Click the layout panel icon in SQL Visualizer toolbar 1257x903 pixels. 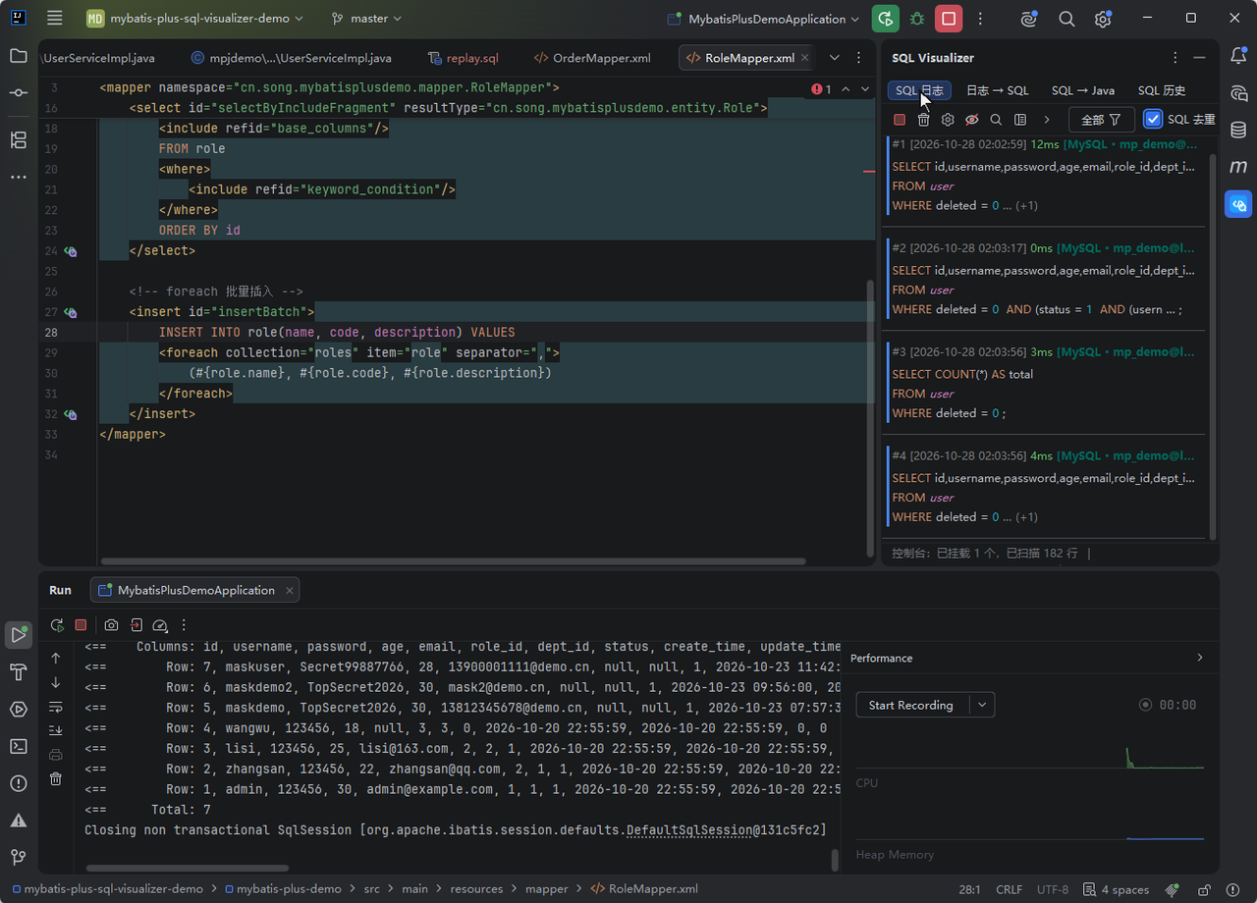(x=1020, y=120)
